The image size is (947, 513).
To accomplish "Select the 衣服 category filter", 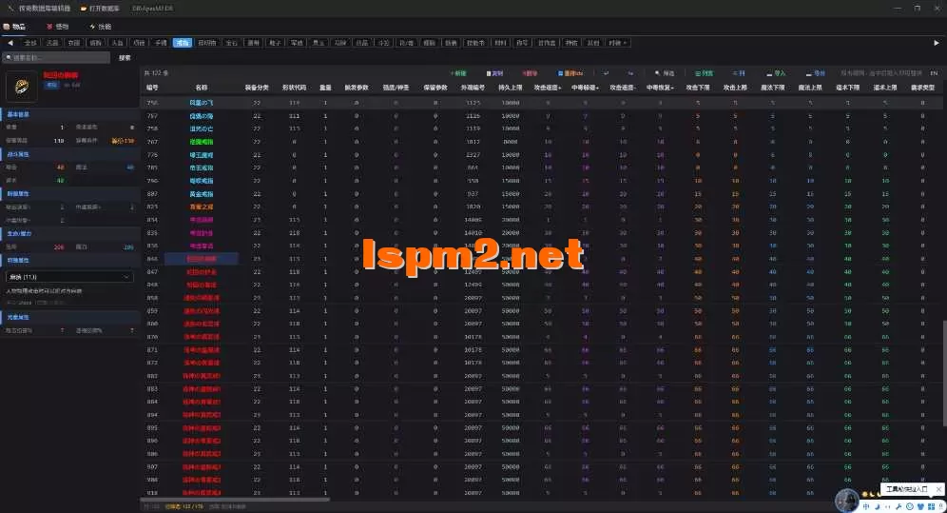I will pos(73,43).
